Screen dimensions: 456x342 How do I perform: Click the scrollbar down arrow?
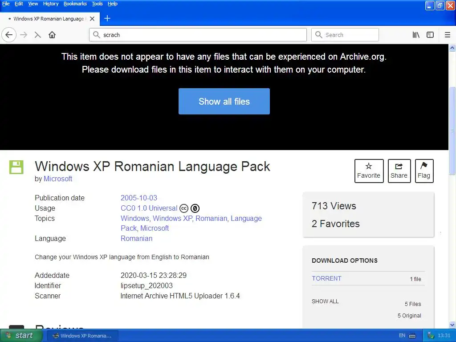click(452, 325)
